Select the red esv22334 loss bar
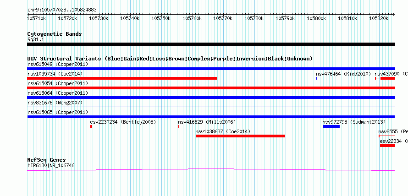Viewport: 408px width, 196px height. (x=387, y=146)
